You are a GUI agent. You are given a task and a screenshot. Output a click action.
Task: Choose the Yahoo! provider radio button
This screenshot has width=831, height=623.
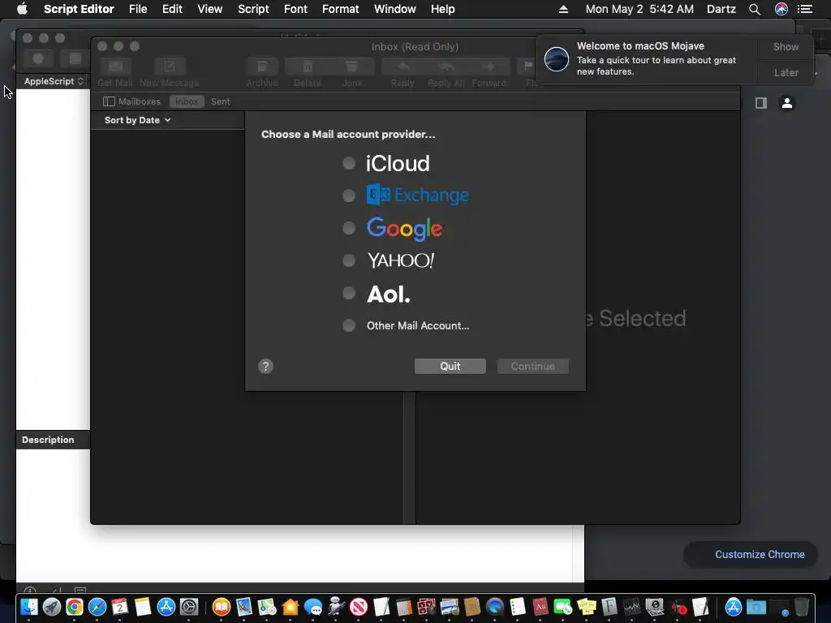[349, 260]
